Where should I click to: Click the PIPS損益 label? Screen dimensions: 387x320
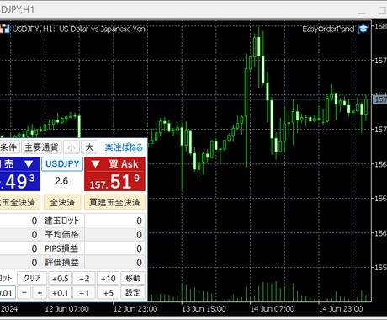point(61,248)
